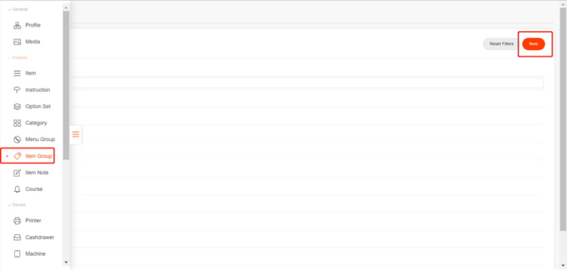Collapse the Device section chevron
This screenshot has width=567, height=270.
coord(9,205)
